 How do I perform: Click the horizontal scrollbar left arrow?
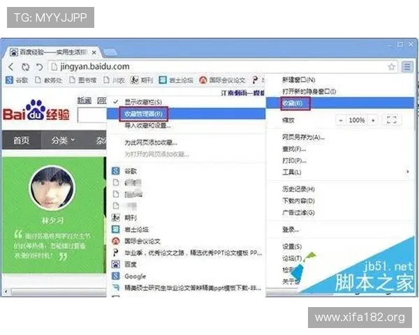6,291
